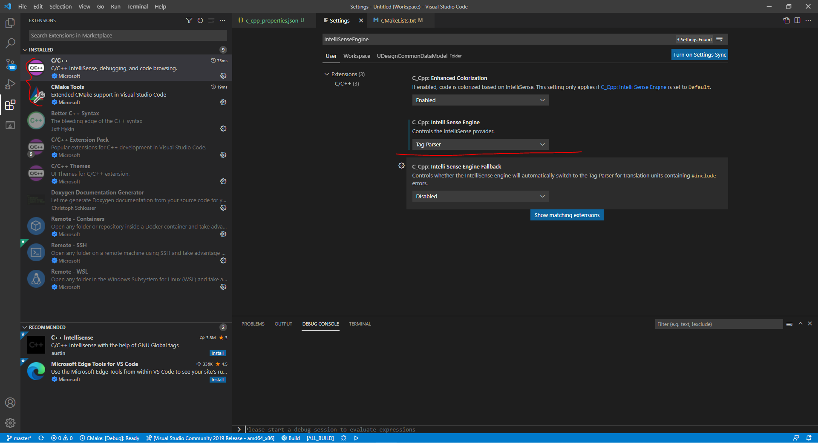Viewport: 818px width, 443px height.
Task: Open the Search view in activity bar
Action: (x=10, y=43)
